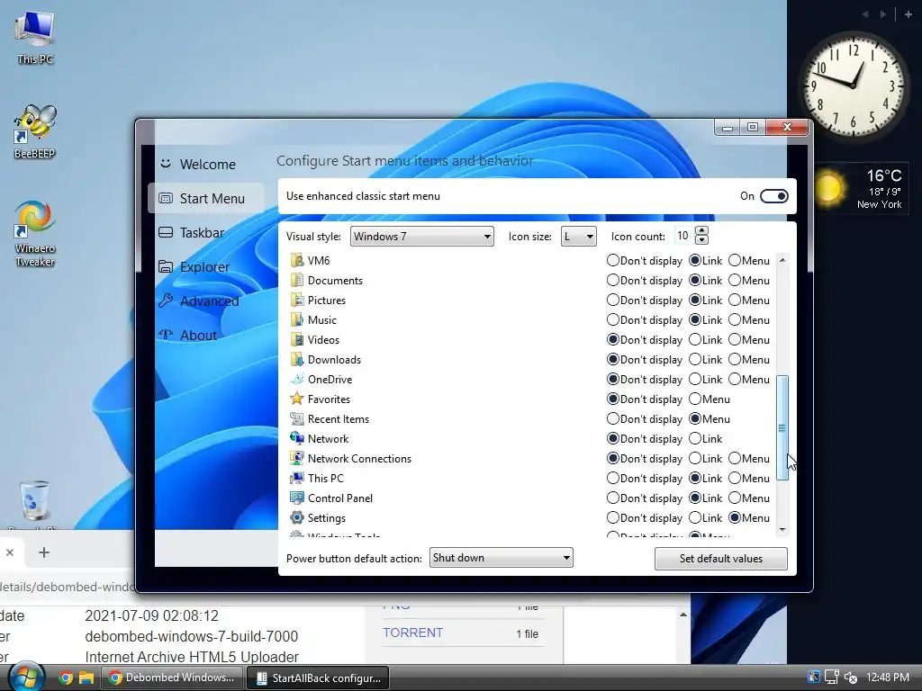Click the Pictures folder icon
Screen dimensions: 922x691
[297, 301]
